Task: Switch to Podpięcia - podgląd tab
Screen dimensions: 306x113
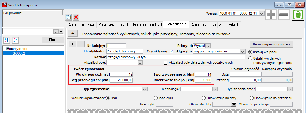Action: click(147, 25)
